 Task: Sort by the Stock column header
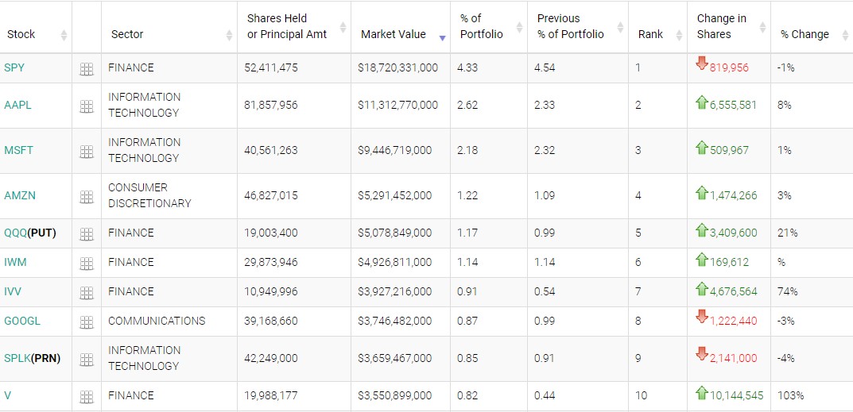pyautogui.click(x=21, y=34)
